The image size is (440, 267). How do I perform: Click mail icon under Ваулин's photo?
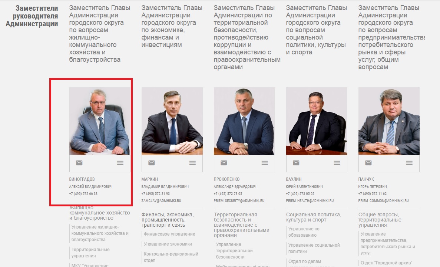296,163
